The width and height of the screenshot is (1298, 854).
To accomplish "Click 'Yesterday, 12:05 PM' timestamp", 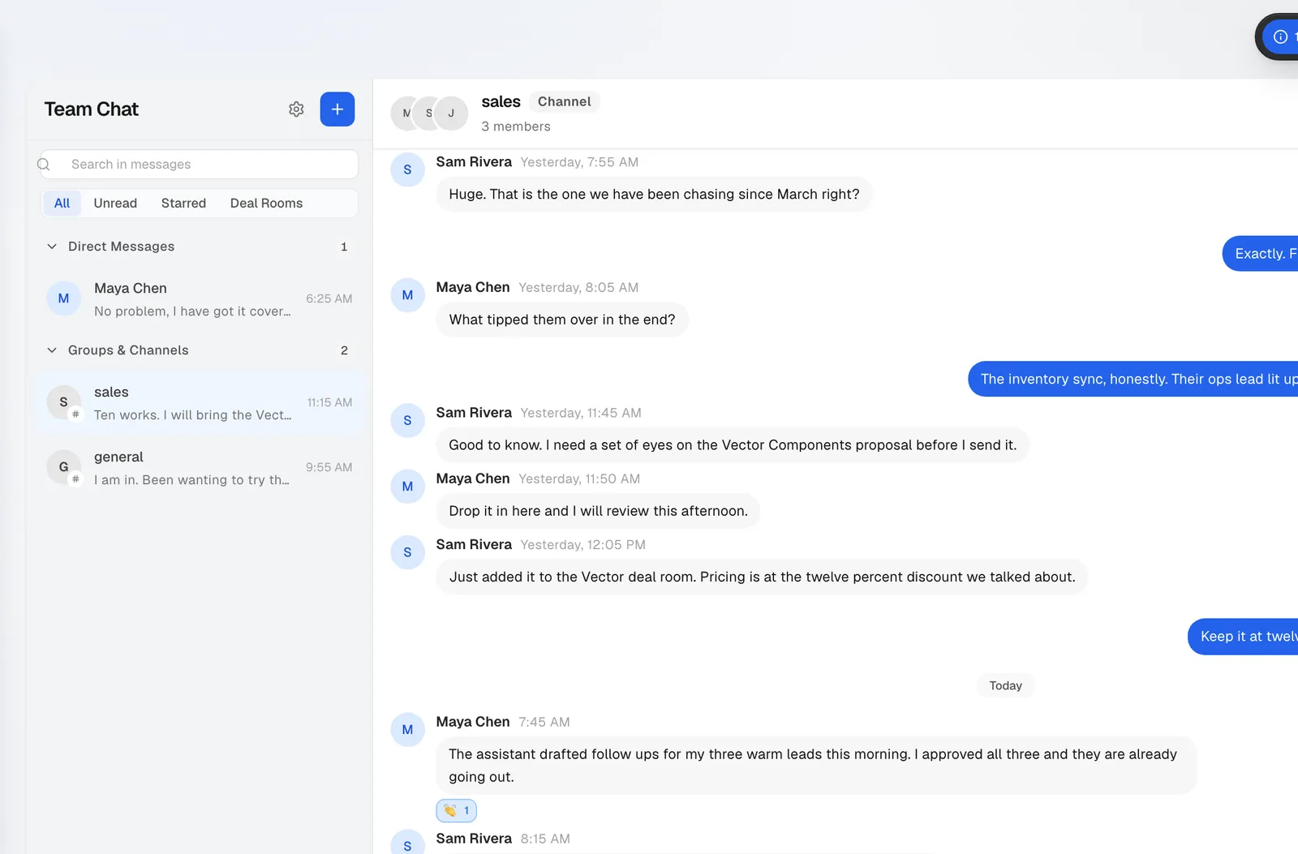I will (x=582, y=545).
